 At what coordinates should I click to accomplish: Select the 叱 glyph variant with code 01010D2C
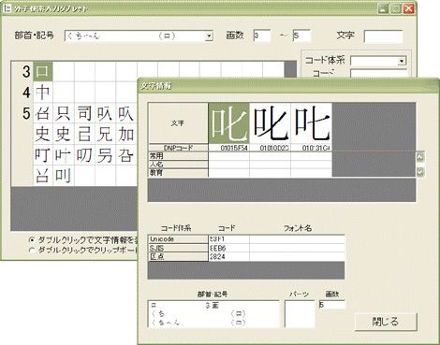click(x=270, y=123)
